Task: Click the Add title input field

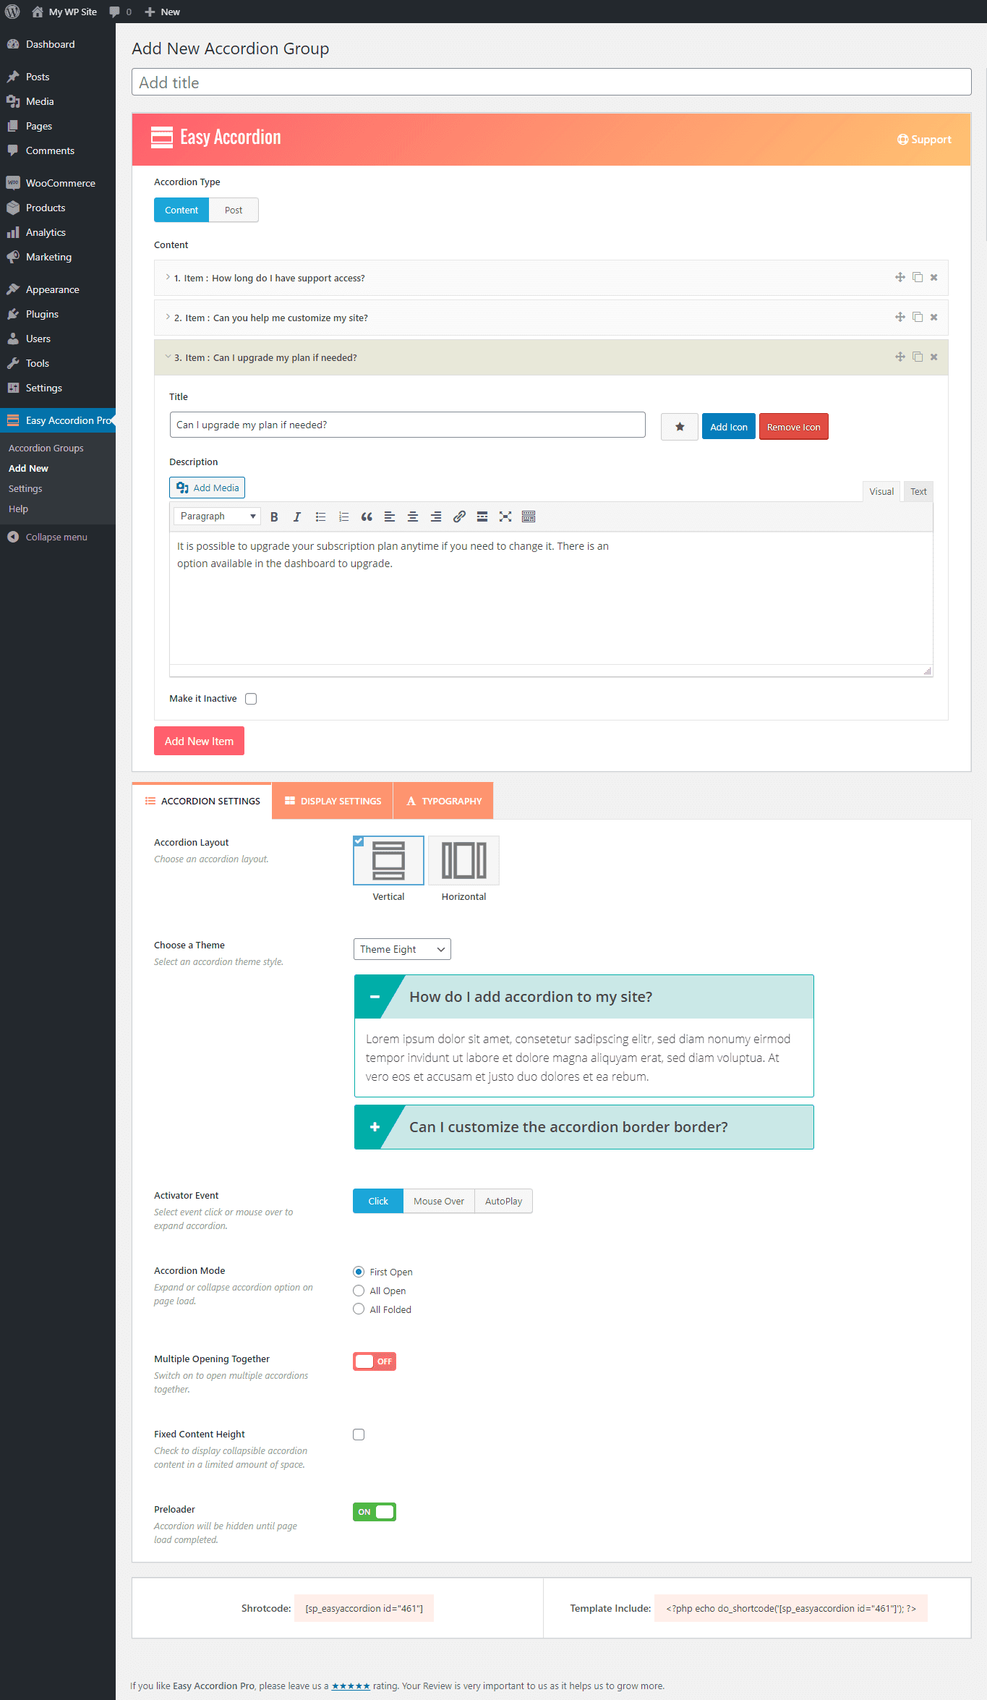Action: tap(552, 82)
